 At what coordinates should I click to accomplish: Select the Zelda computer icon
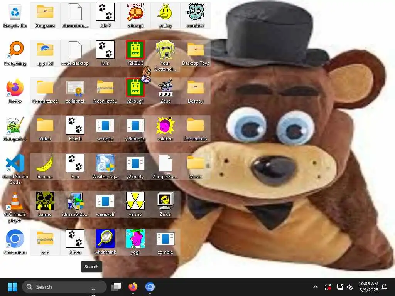pos(165,204)
